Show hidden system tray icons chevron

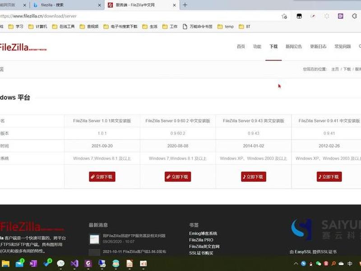coord(296,263)
